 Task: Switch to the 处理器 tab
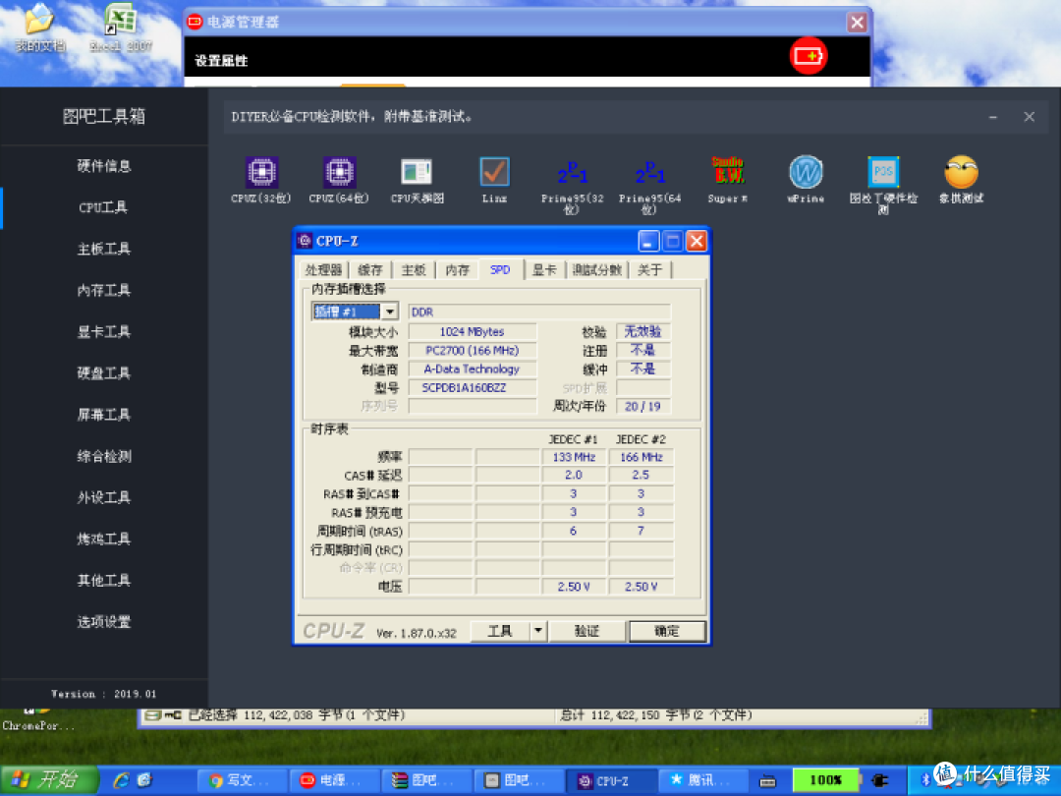point(323,270)
